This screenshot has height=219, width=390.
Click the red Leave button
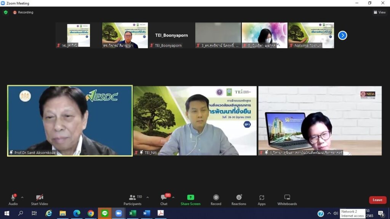pos(377,200)
